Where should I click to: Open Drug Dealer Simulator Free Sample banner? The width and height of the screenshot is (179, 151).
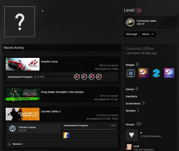tap(23, 94)
